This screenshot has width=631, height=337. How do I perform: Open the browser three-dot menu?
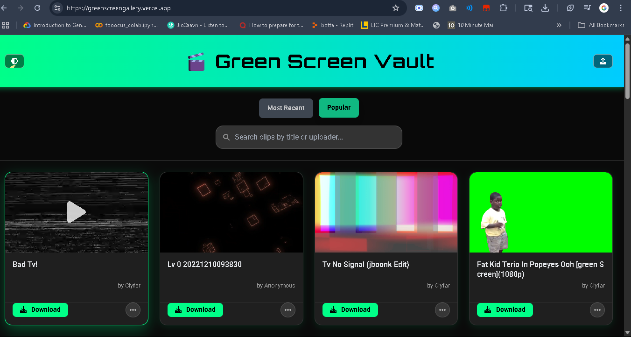(620, 8)
